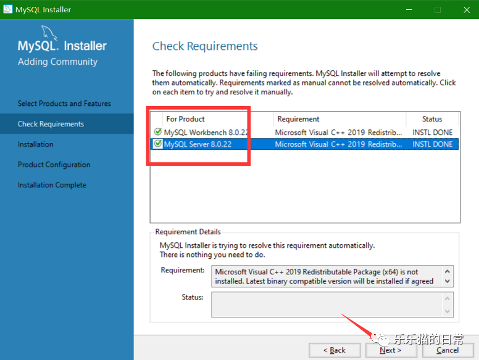Click the MySQL Installer title bar icon
This screenshot has height=360, width=479.
[7, 9]
